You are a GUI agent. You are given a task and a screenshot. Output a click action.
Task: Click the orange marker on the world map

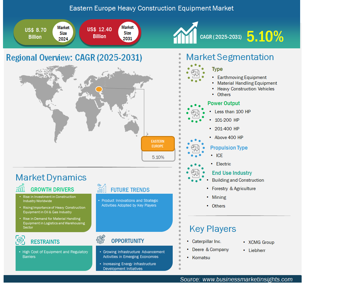(99, 89)
